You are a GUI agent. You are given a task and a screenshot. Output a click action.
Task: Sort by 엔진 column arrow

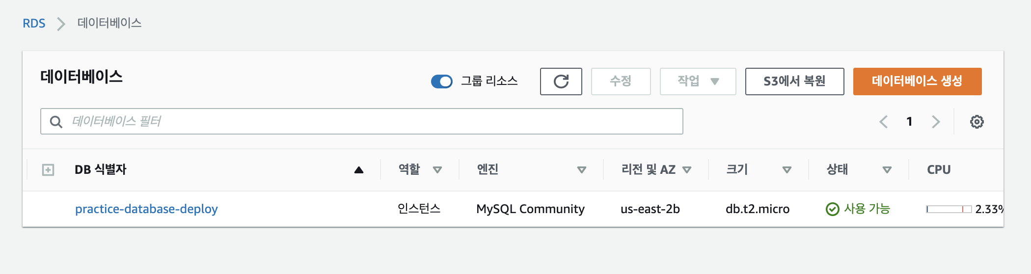point(582,170)
